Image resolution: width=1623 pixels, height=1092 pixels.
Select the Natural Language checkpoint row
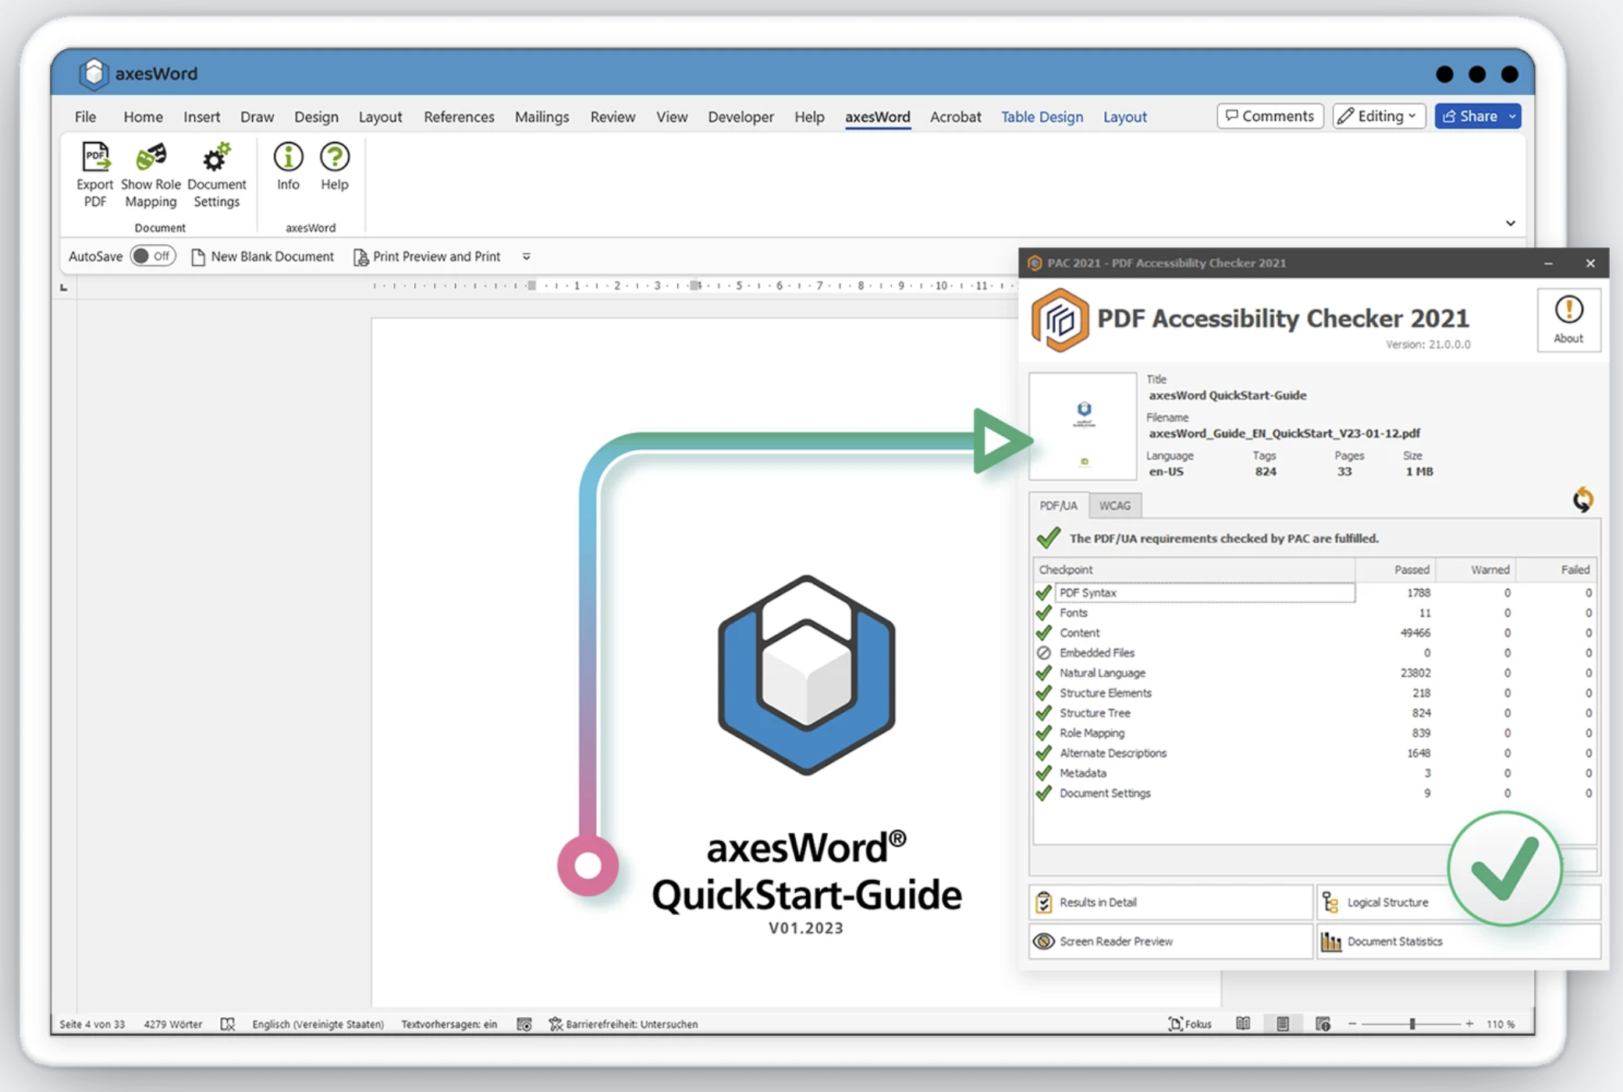[1315, 673]
